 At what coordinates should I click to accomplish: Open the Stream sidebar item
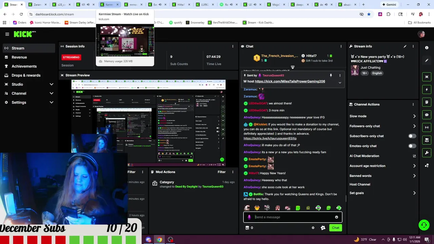pyautogui.click(x=29, y=48)
